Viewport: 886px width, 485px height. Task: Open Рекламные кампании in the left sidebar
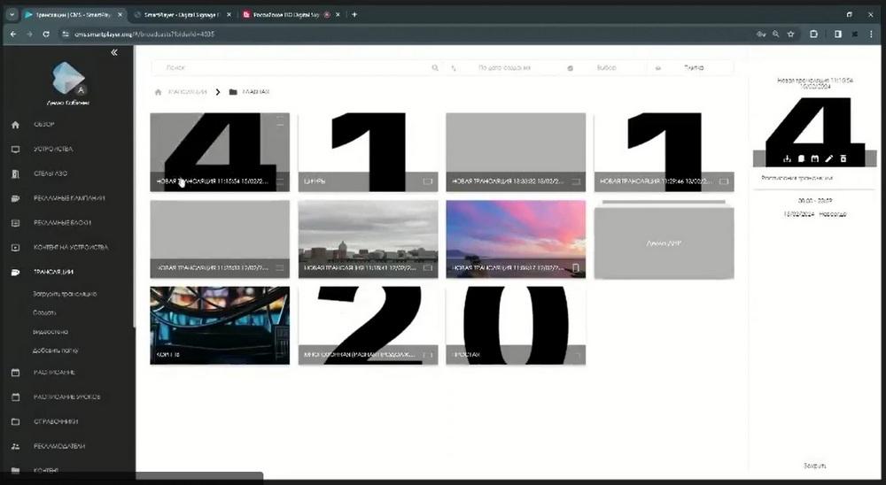(69, 198)
